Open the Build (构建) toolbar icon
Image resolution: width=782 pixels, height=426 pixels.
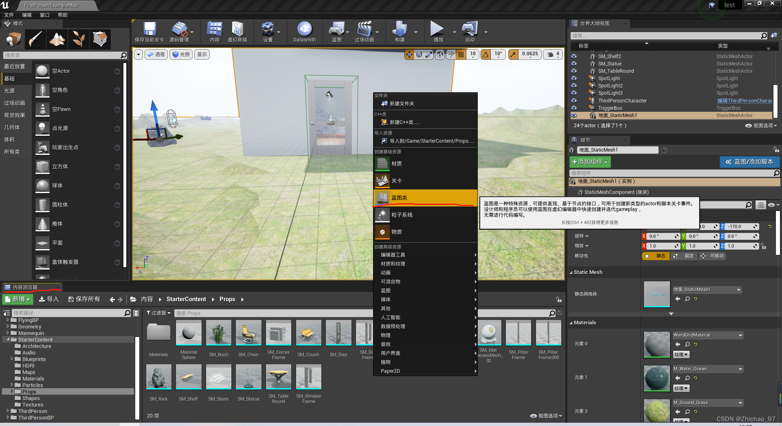click(400, 30)
